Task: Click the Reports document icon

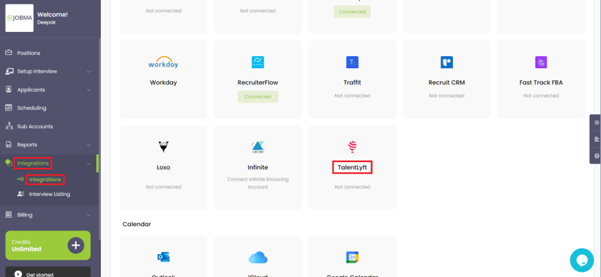Action: 8,144
